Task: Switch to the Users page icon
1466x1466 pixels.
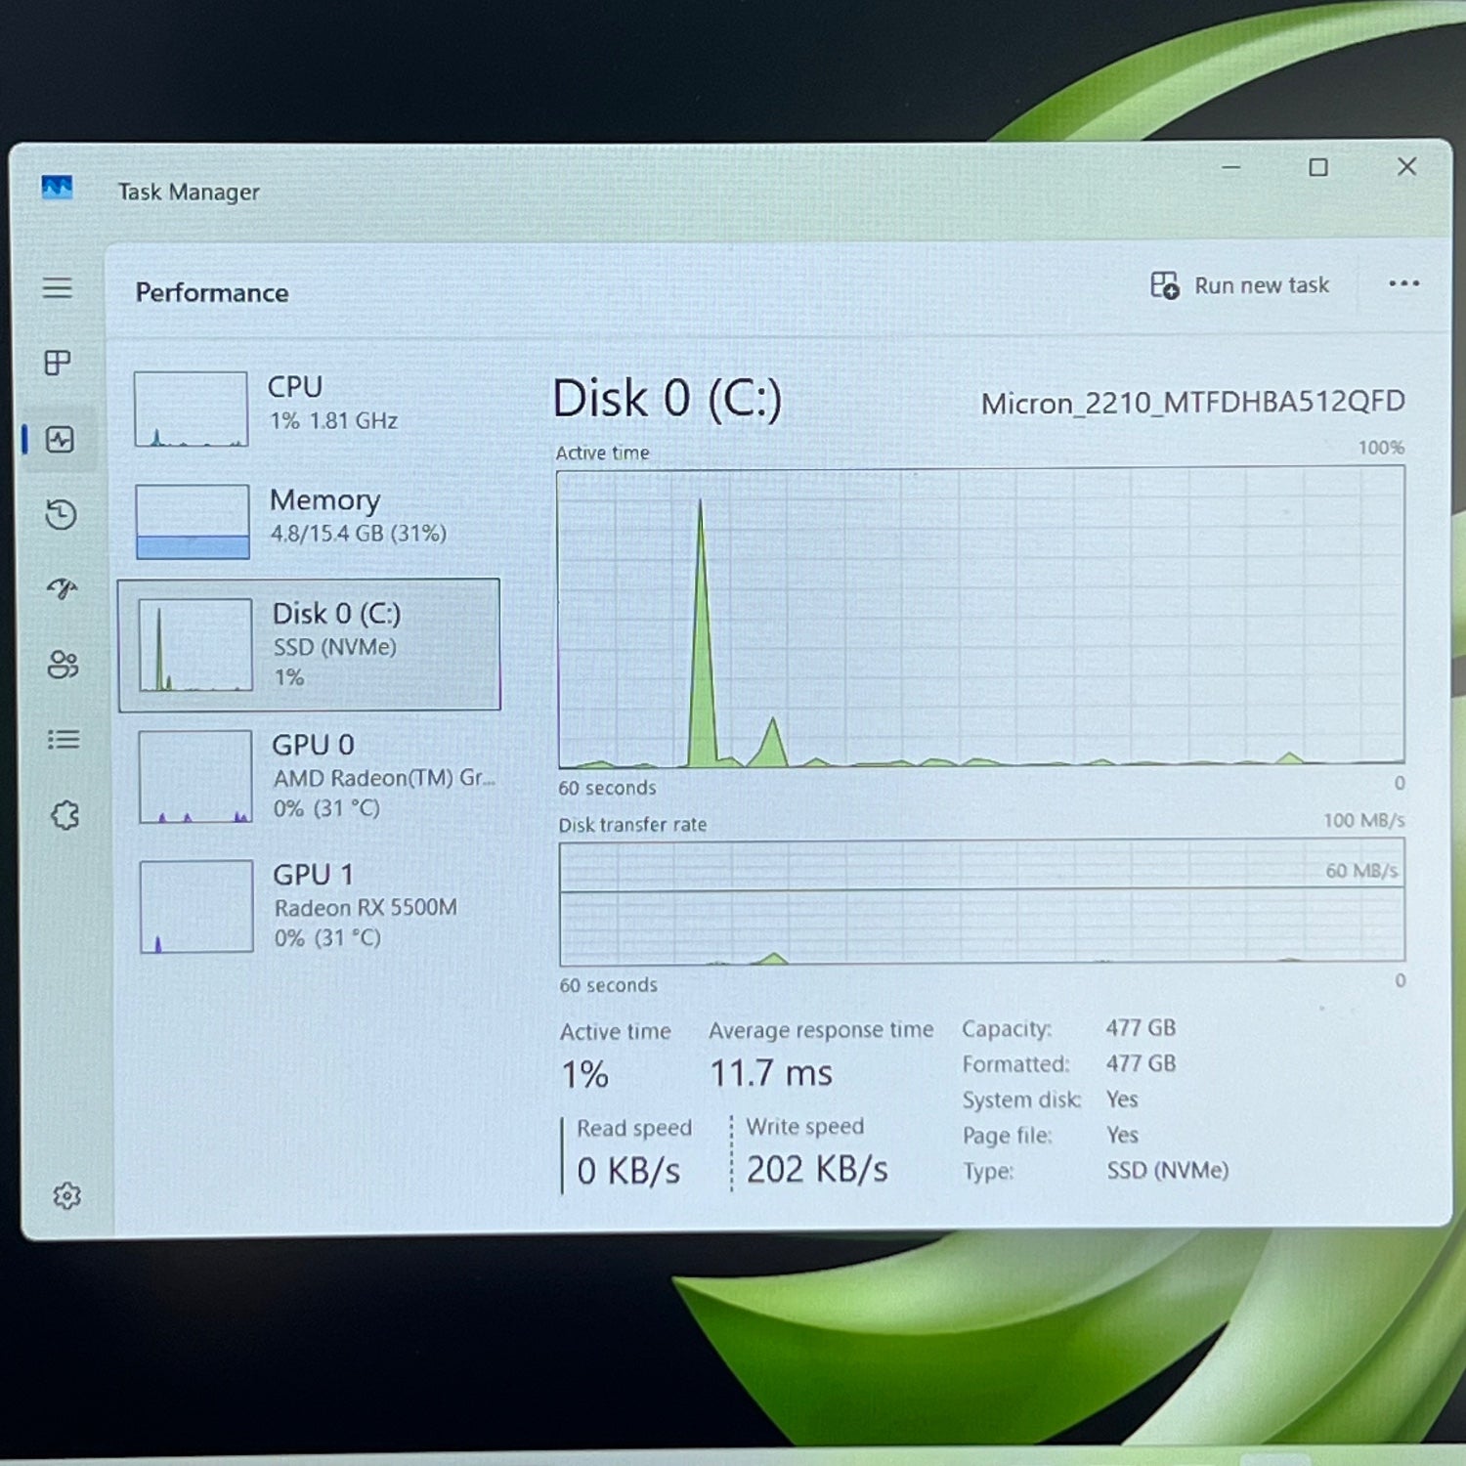Action: coord(63,665)
